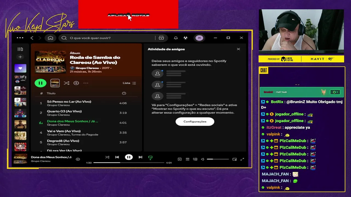The width and height of the screenshot is (351, 197).
Task: Open the profile 'H' avatar menu
Action: 199,38
